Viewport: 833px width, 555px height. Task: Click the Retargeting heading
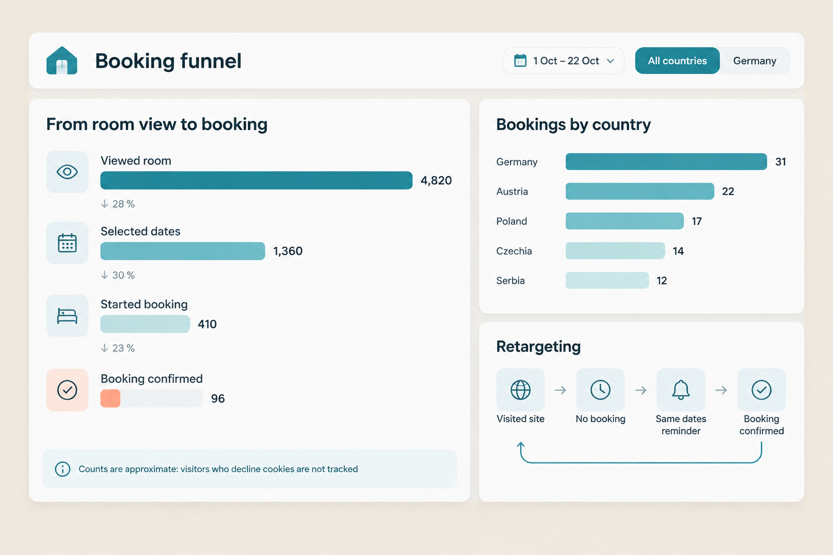pyautogui.click(x=539, y=346)
